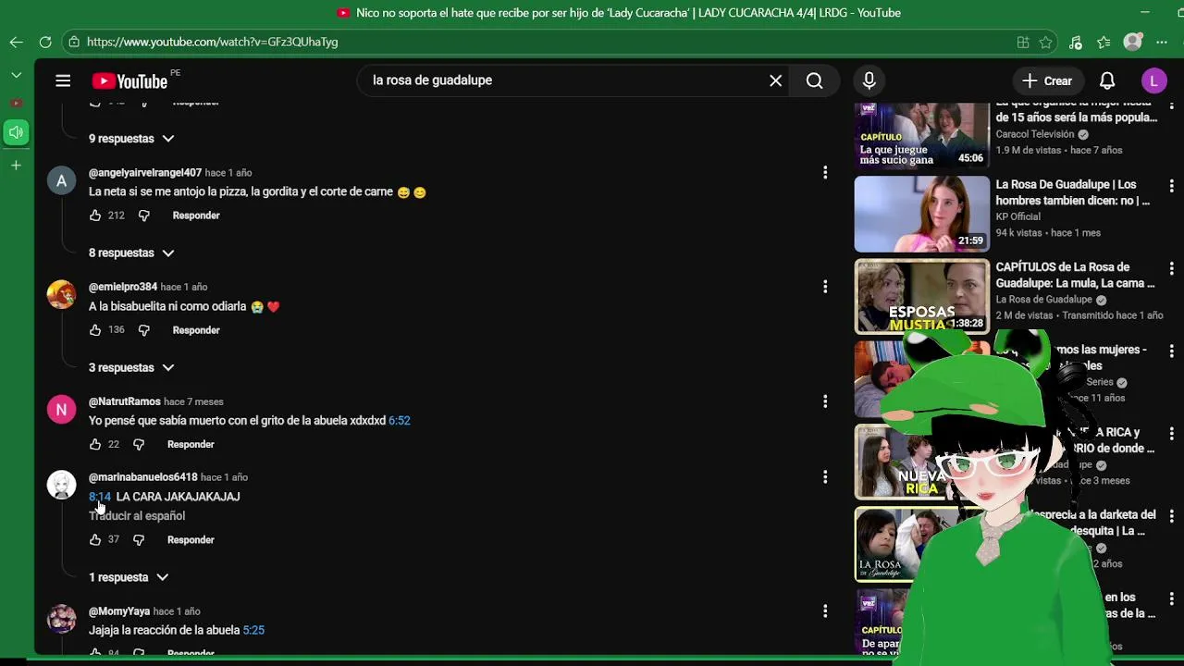Open browser three-dot settings menu

[x=1162, y=42]
